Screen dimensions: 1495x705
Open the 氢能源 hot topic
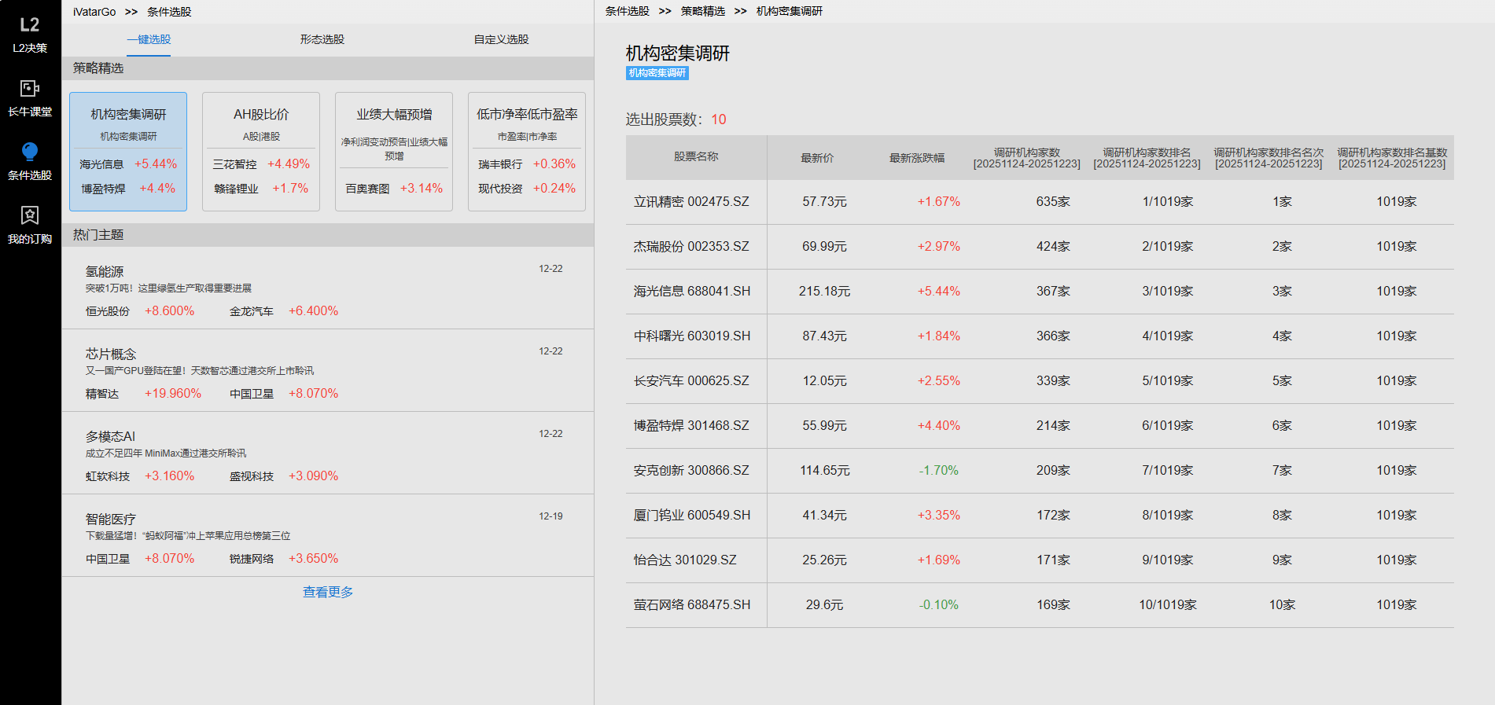coord(105,272)
